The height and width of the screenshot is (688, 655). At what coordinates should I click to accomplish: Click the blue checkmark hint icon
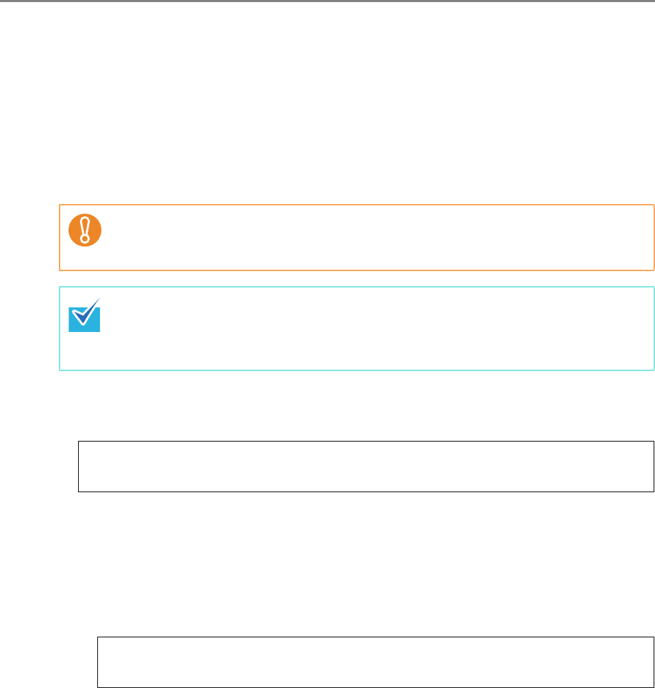[85, 316]
